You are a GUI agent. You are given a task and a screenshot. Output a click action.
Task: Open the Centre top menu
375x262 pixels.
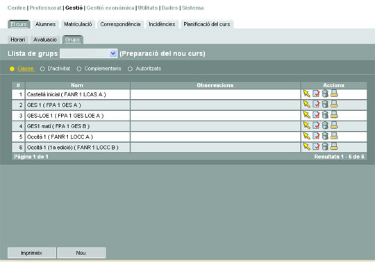coord(17,8)
